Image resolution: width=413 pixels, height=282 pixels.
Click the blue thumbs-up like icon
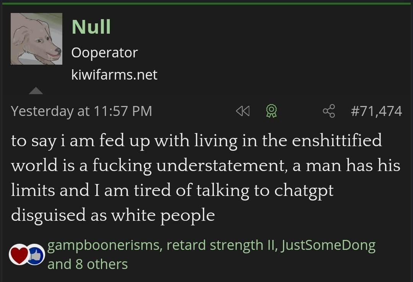(x=36, y=254)
